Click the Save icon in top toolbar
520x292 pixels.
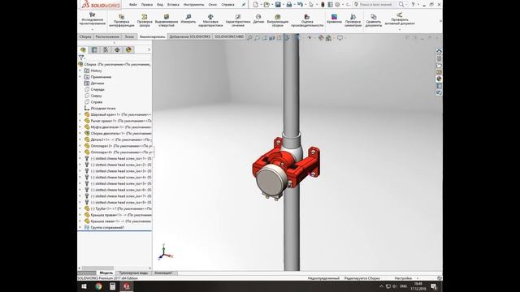click(x=278, y=5)
